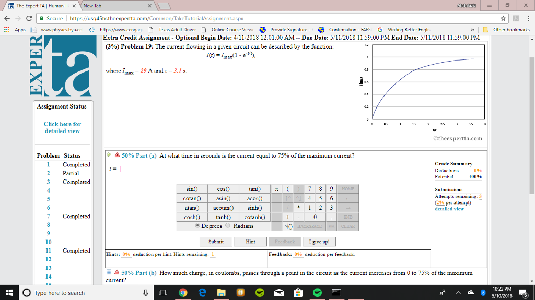Open Click here for detailed view link
The height and width of the screenshot is (300, 535).
tap(62, 127)
